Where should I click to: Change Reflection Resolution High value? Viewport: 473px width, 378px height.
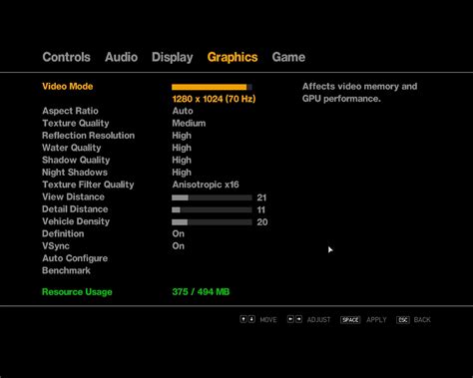pyautogui.click(x=182, y=136)
